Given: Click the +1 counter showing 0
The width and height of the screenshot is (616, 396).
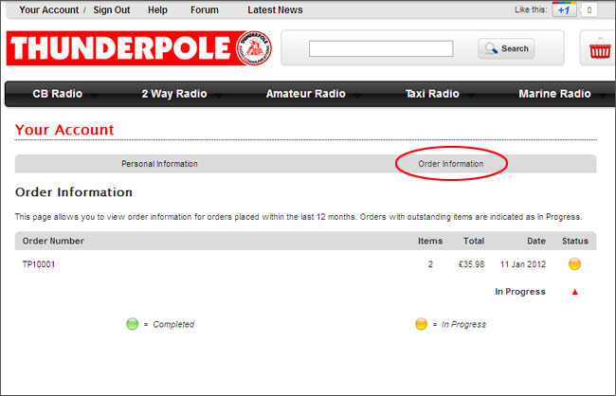Looking at the screenshot, I should (x=589, y=10).
